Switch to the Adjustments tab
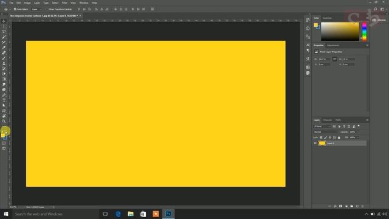Screen dimensions: 389x219 (333, 46)
